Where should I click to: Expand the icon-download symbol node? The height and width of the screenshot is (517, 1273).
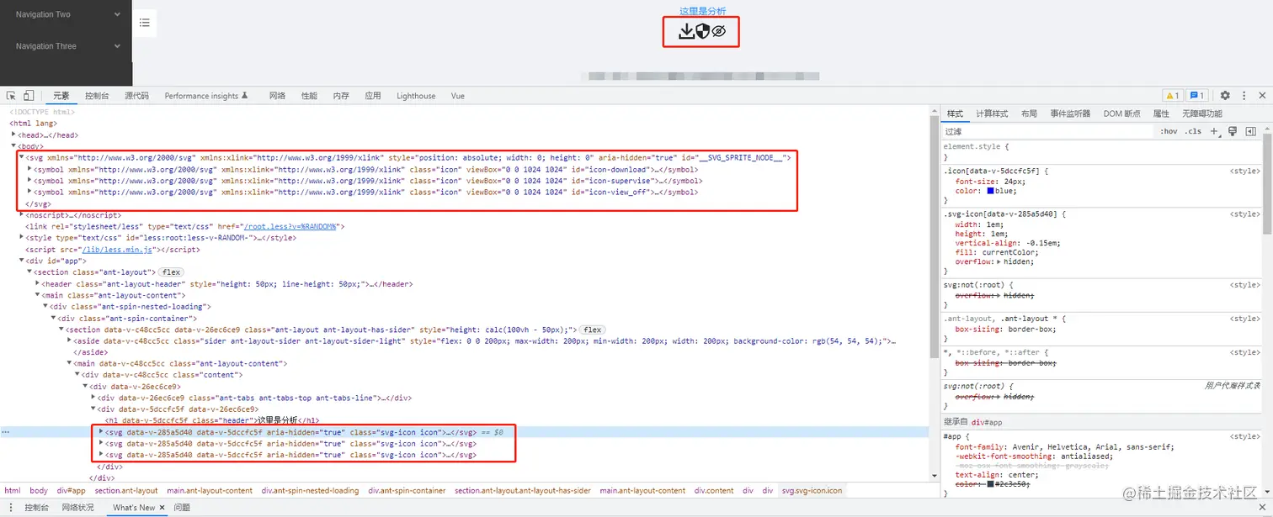point(29,169)
